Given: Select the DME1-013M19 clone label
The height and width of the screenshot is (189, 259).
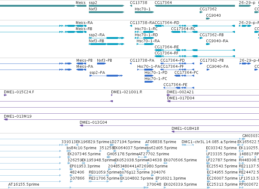Looking at the screenshot, I should pos(18,116).
